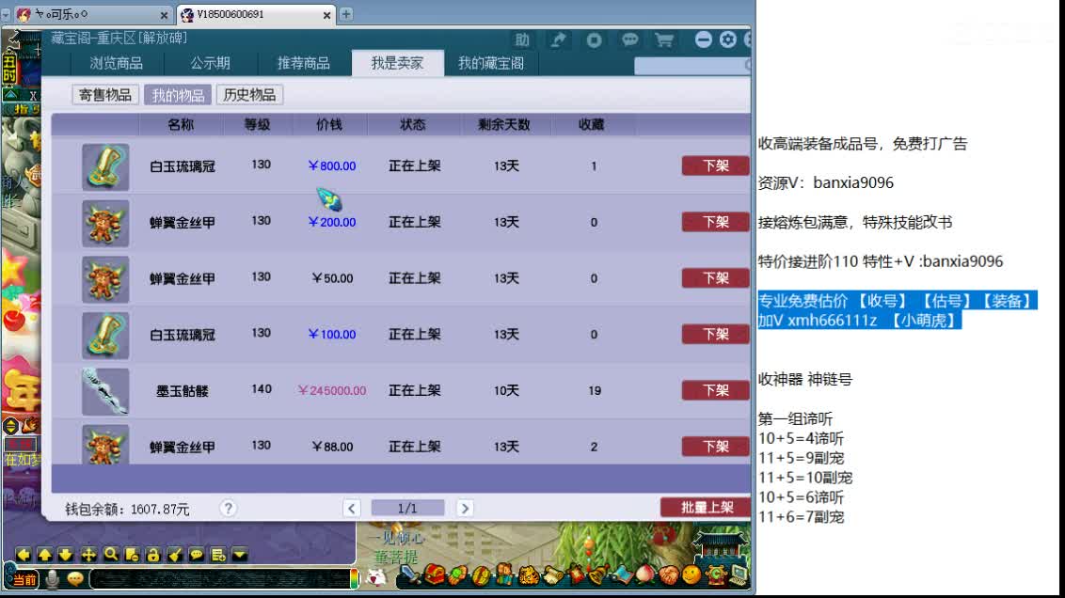Screen dimensions: 1065x598
Task: Expand the yellow dropdown arrow in chat bar
Action: point(240,555)
